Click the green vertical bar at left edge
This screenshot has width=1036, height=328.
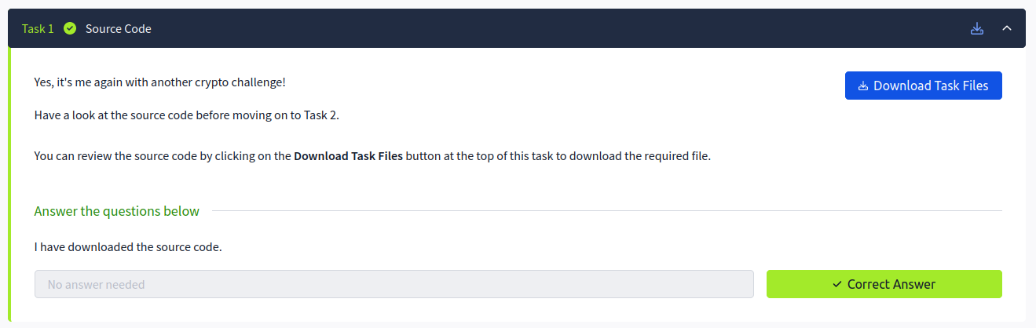[x=9, y=185]
